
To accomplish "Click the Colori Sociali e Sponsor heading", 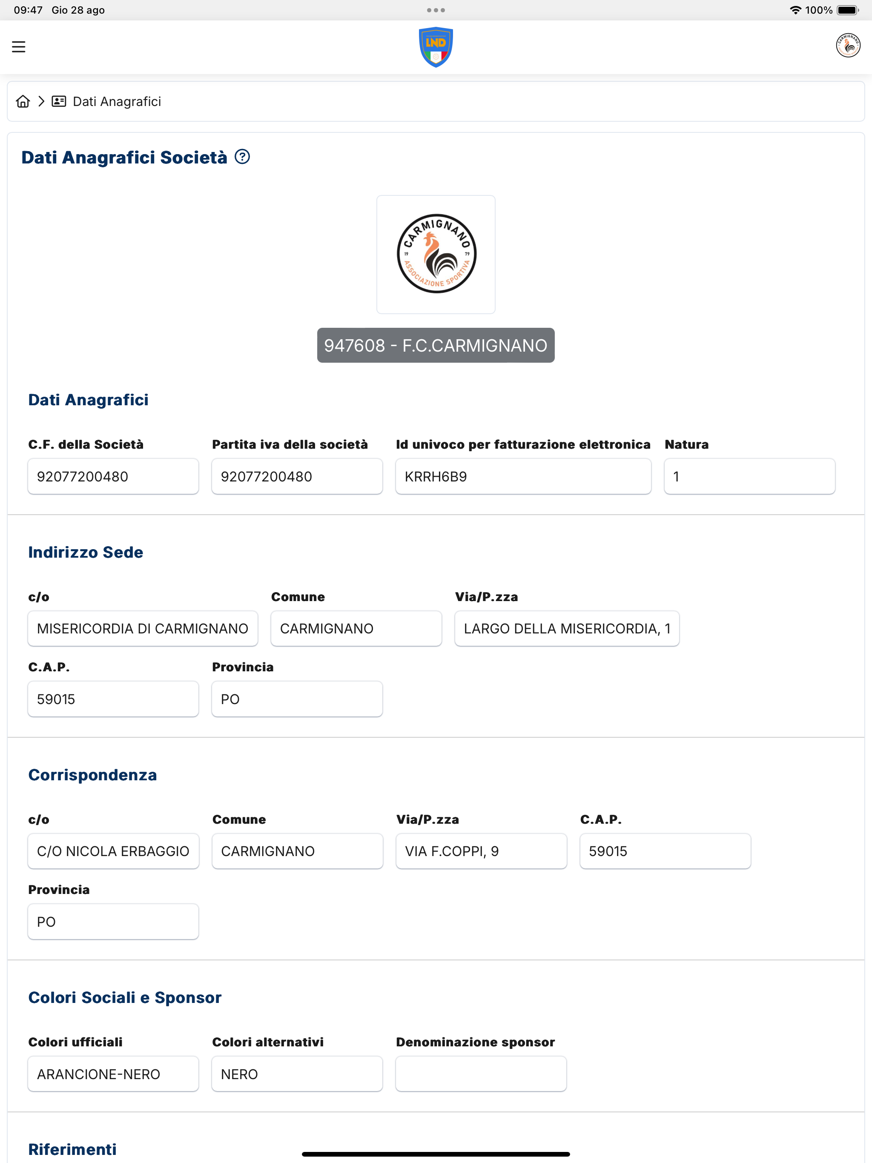I will [125, 997].
